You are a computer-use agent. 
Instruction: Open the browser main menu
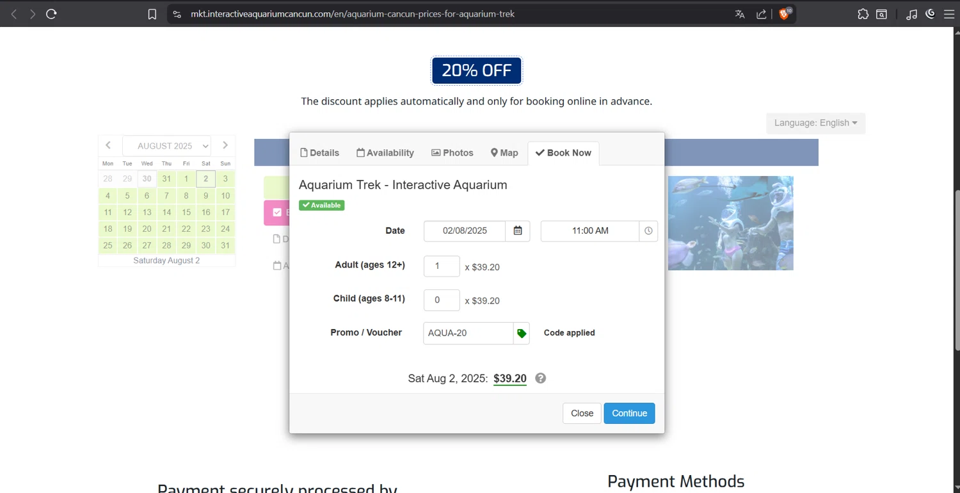[949, 14]
